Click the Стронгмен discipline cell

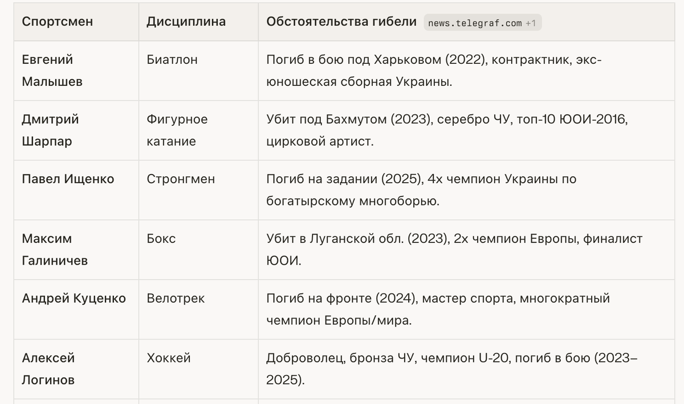pyautogui.click(x=181, y=179)
